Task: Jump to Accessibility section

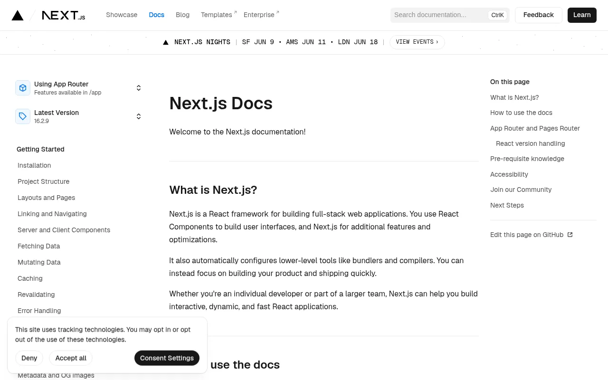Action: [509, 174]
